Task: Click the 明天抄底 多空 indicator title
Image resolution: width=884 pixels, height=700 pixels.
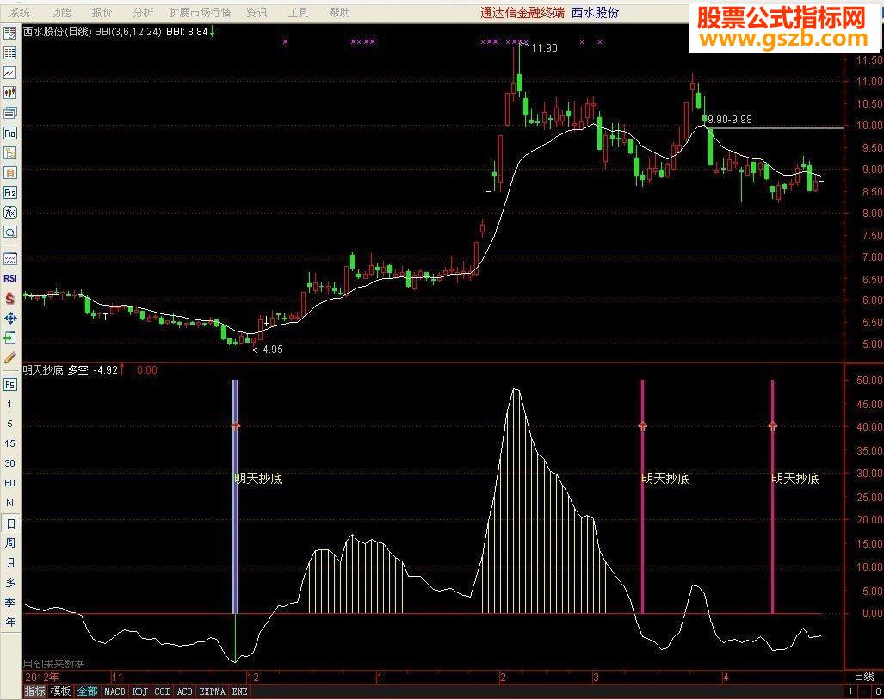Action: [x=71, y=370]
